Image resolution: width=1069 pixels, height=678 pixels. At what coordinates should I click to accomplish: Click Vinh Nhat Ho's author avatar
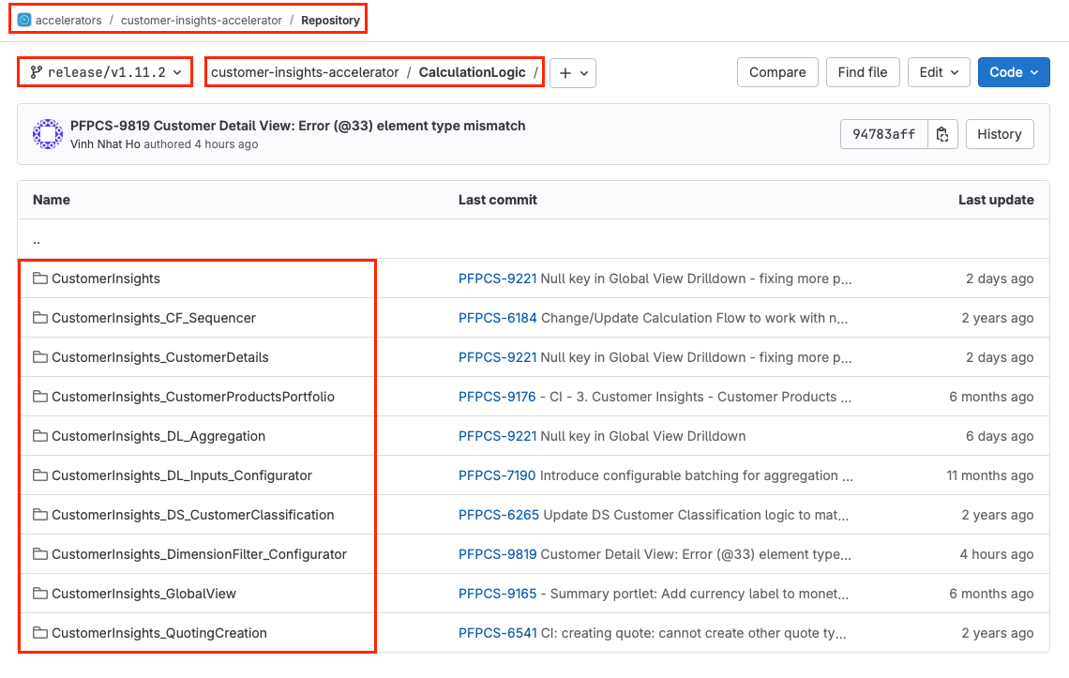48,134
